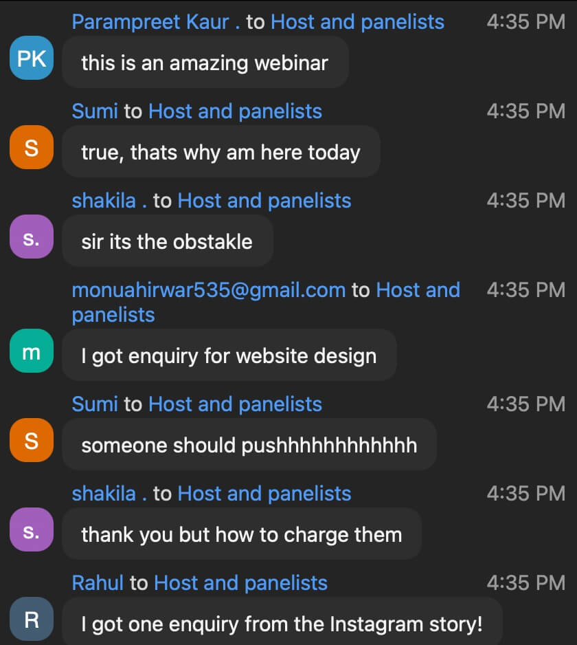Click the monuahirwar535@gmail.com sender name

(208, 290)
